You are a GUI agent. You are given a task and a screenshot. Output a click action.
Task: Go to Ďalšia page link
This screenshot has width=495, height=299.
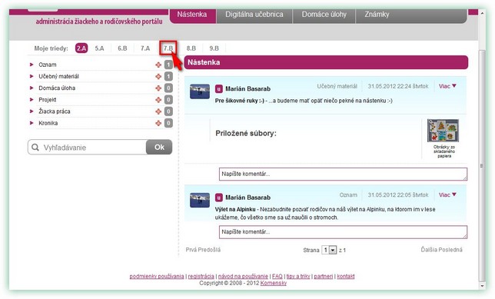click(x=430, y=250)
